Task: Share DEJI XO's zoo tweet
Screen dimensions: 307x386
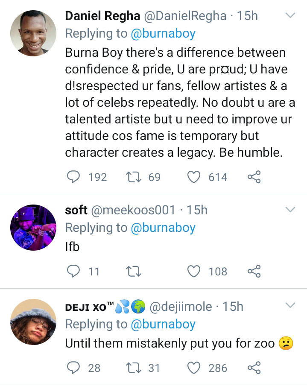Action: [x=254, y=368]
